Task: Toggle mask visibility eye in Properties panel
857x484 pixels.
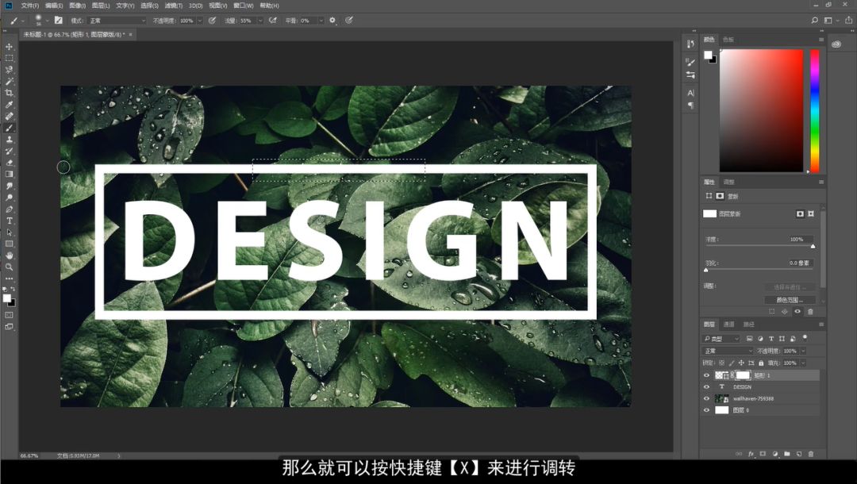Action: 797,311
